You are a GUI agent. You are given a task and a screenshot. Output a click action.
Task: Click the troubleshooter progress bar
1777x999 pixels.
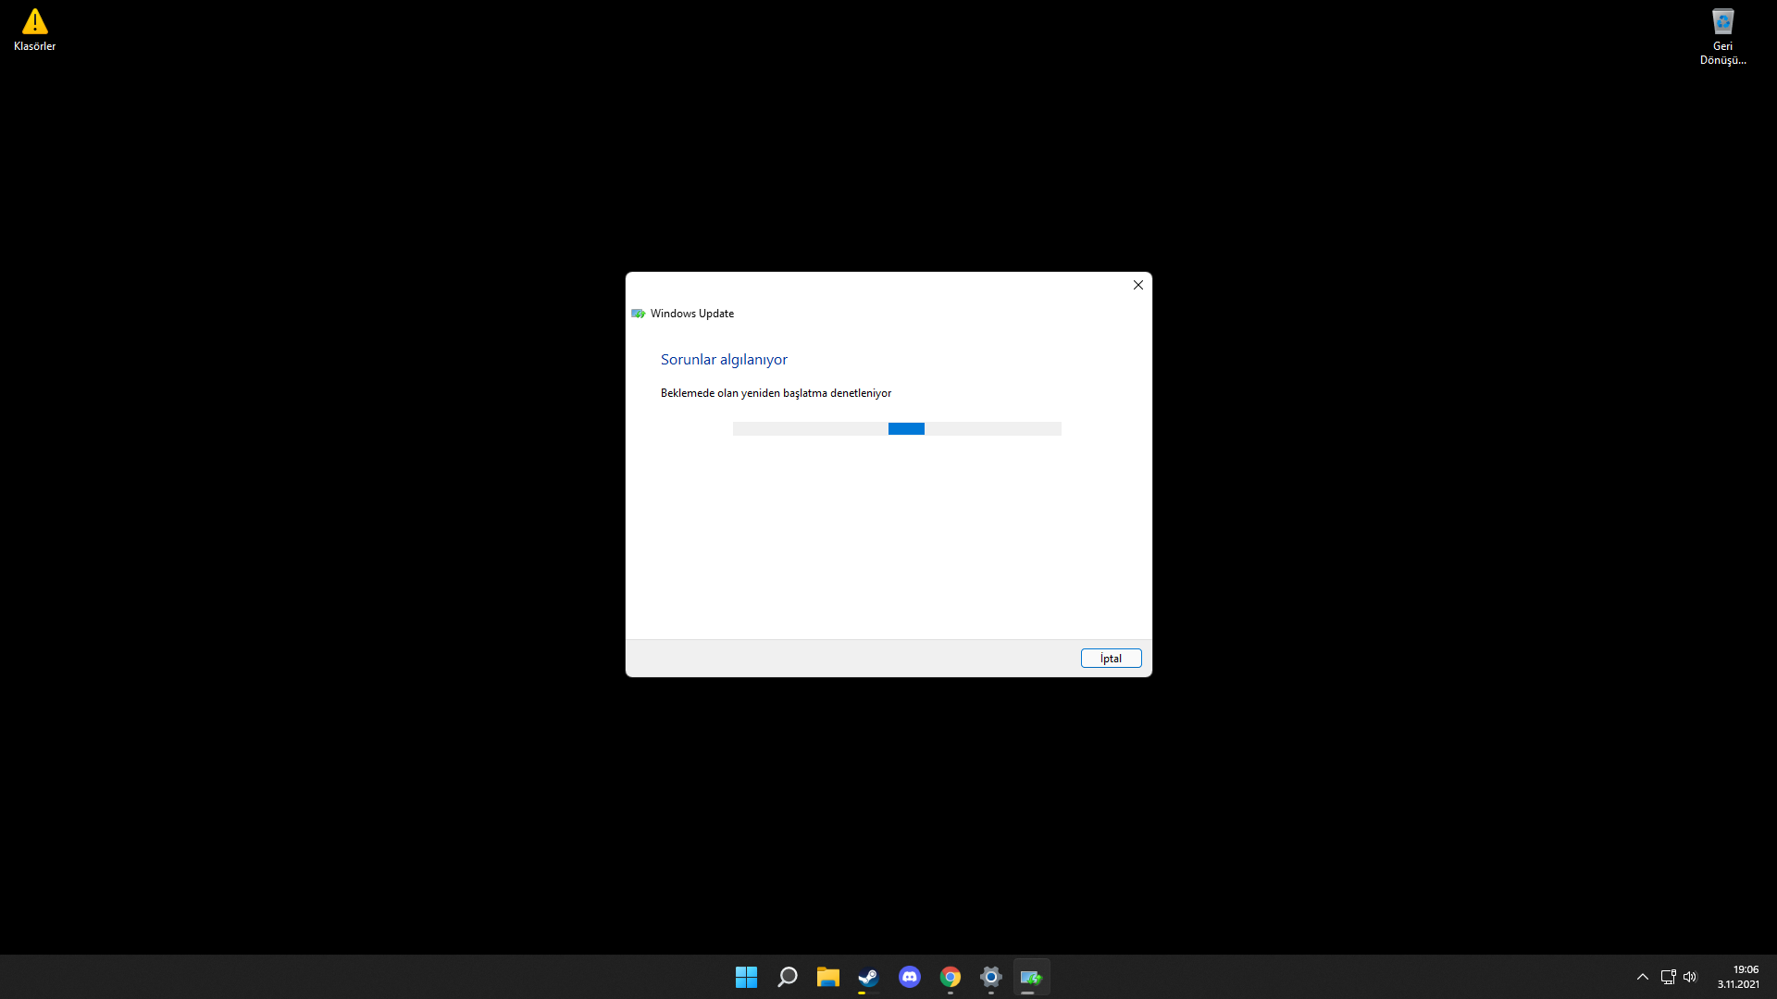coord(896,428)
